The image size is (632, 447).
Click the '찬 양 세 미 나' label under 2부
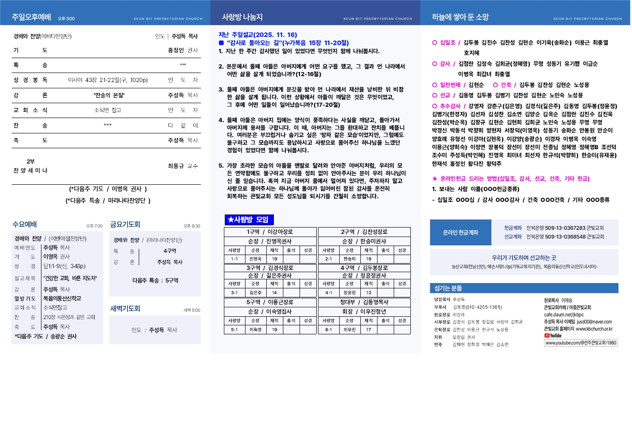point(30,171)
